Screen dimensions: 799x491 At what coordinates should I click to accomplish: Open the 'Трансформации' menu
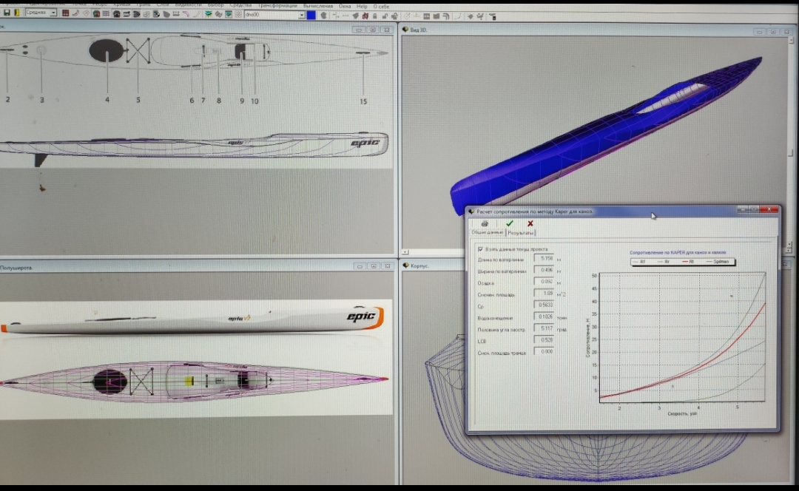tap(277, 5)
